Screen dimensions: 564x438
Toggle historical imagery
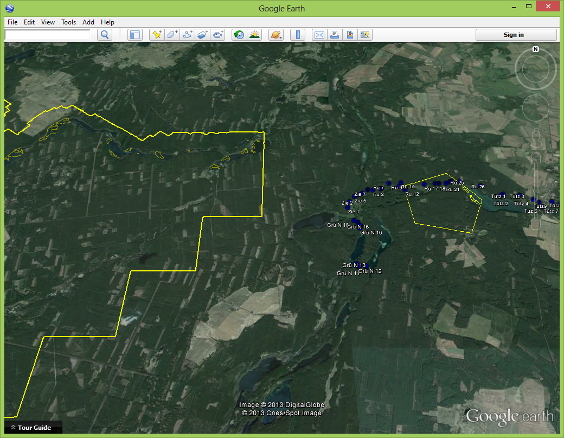[239, 35]
